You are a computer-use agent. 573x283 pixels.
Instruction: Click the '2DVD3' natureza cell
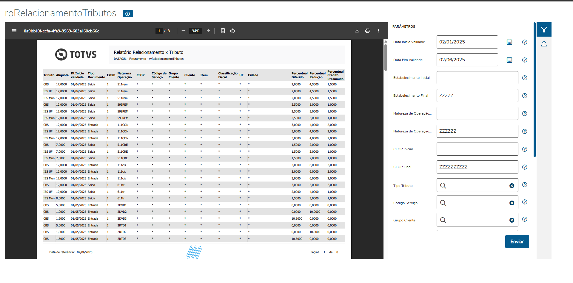[122, 219]
